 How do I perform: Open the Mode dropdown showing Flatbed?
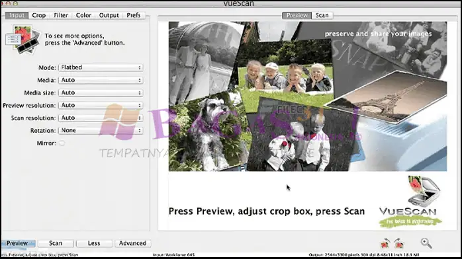tap(101, 67)
